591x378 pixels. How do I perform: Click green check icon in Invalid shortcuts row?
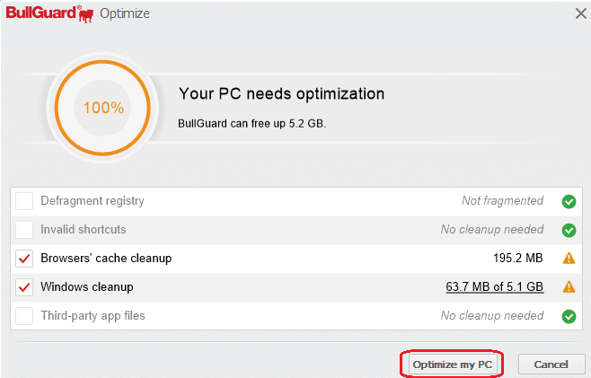coord(569,230)
